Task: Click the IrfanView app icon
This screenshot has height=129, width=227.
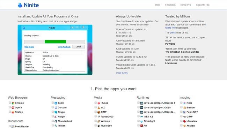Action: [x=185, y=121]
